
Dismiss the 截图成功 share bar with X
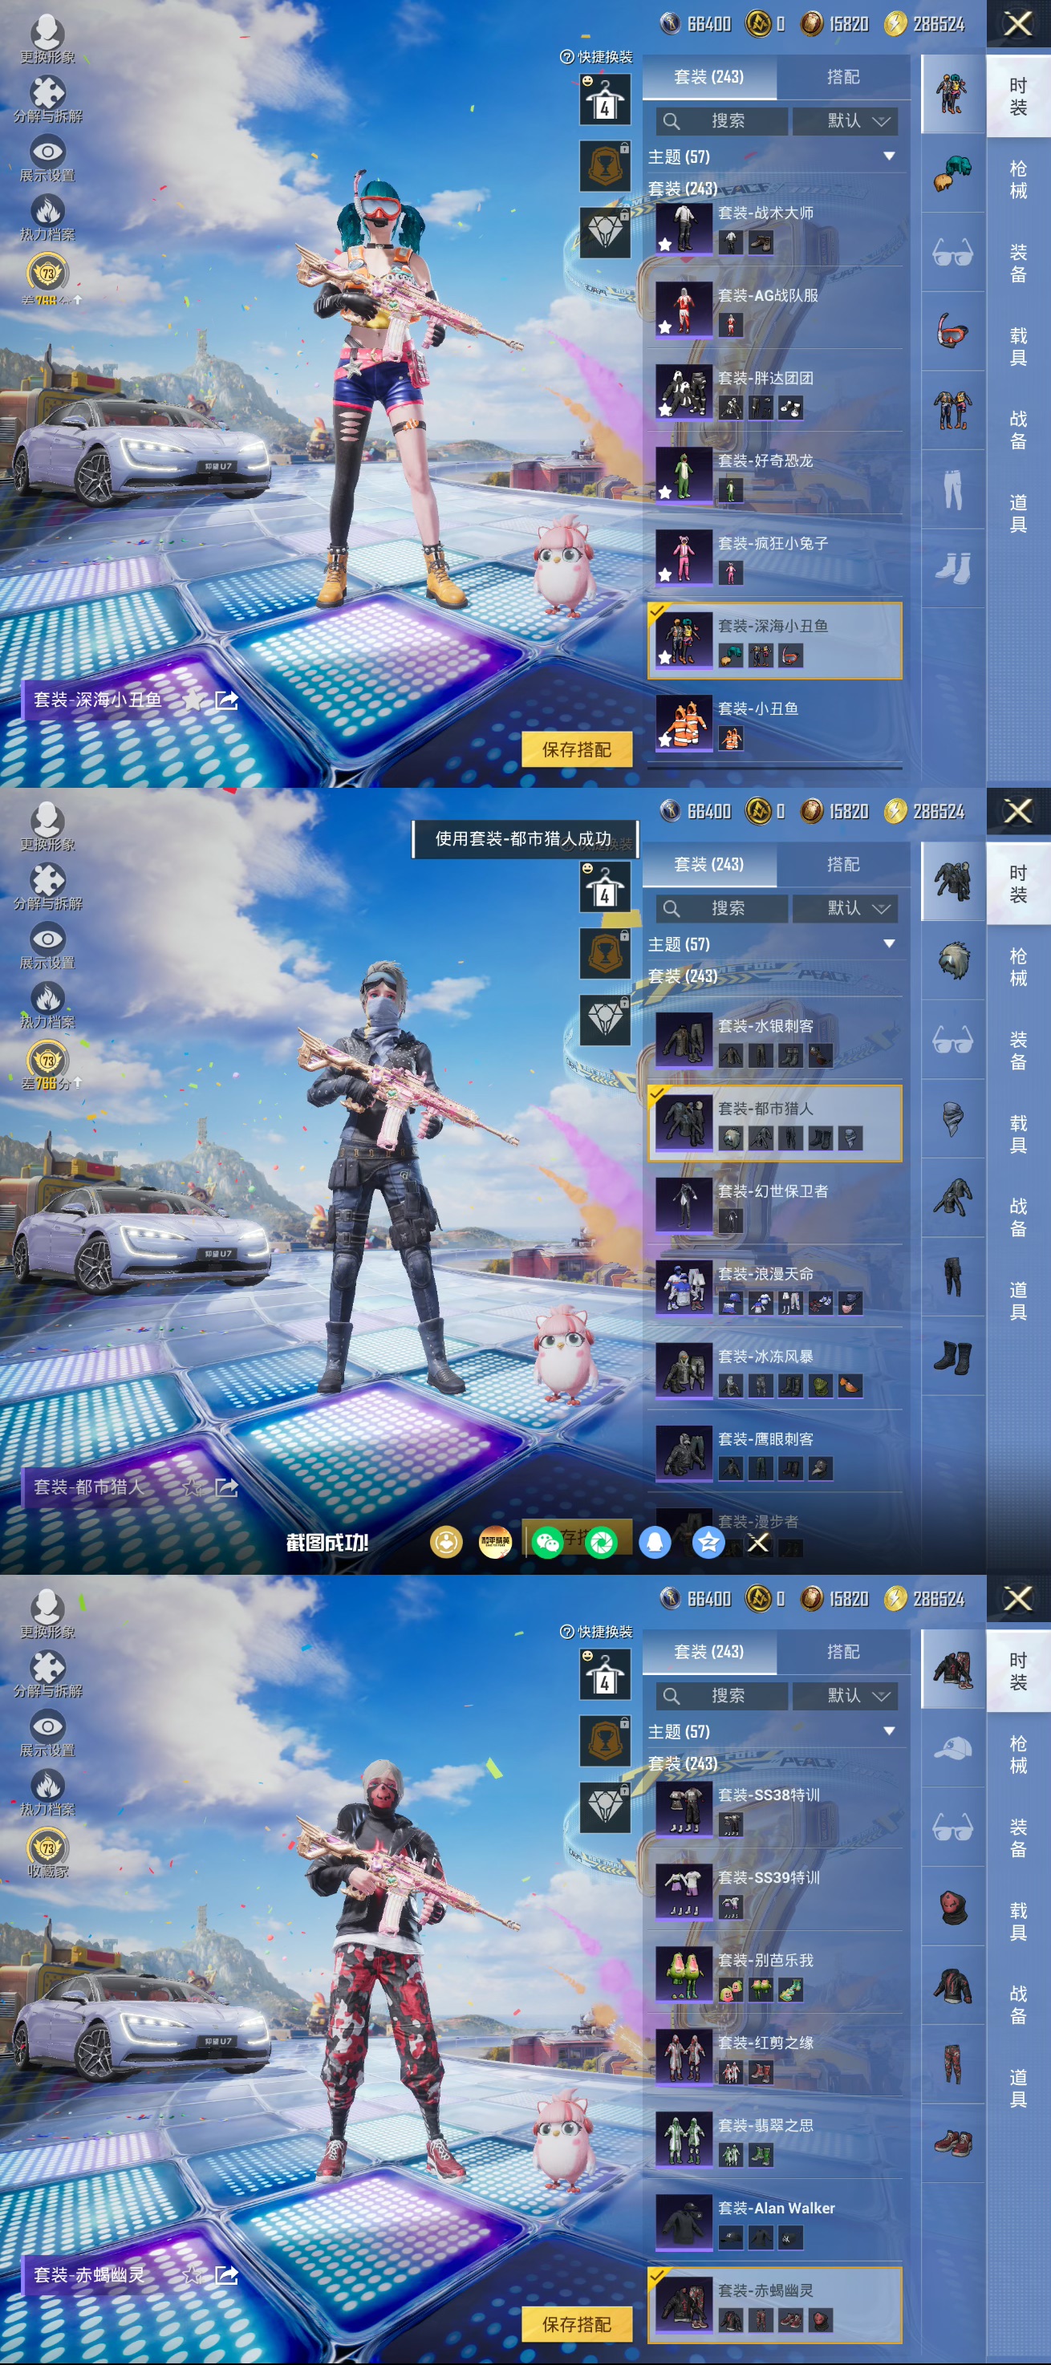pos(758,1543)
